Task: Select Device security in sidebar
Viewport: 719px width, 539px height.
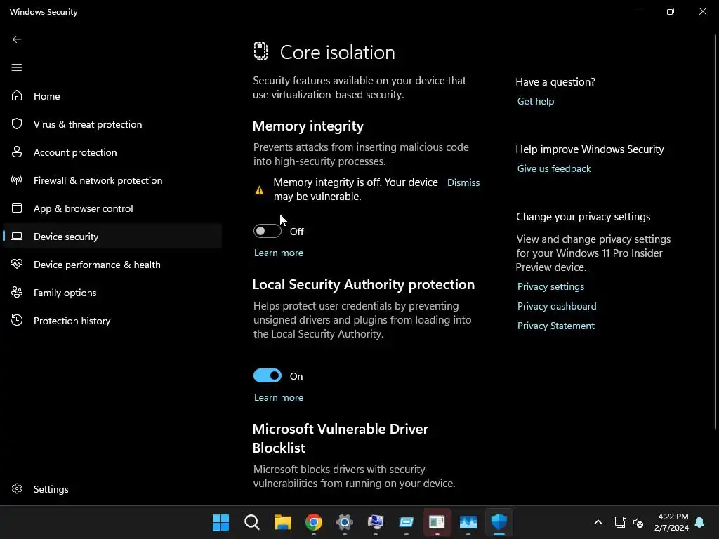Action: pyautogui.click(x=112, y=236)
